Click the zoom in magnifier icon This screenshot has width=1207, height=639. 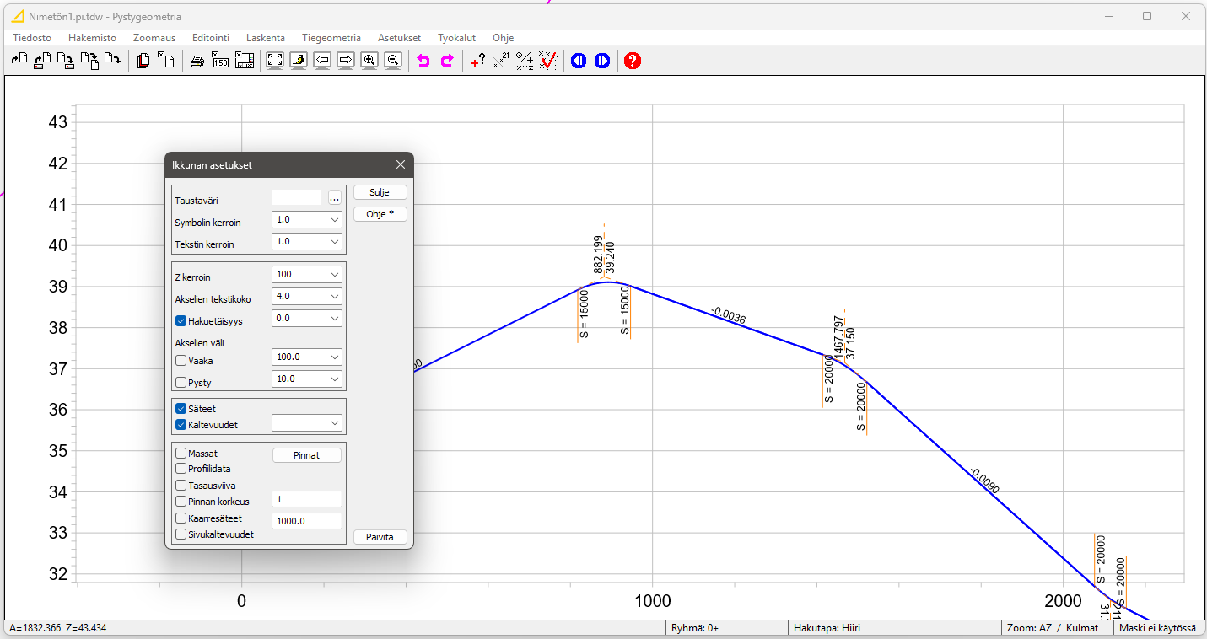(x=369, y=61)
